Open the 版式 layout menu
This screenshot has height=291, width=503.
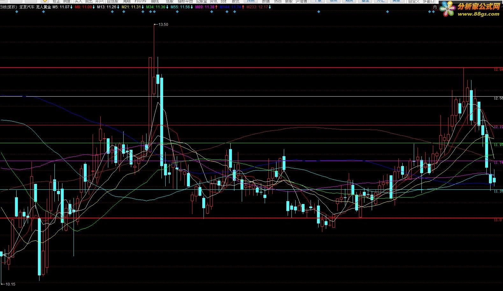coord(235,2)
